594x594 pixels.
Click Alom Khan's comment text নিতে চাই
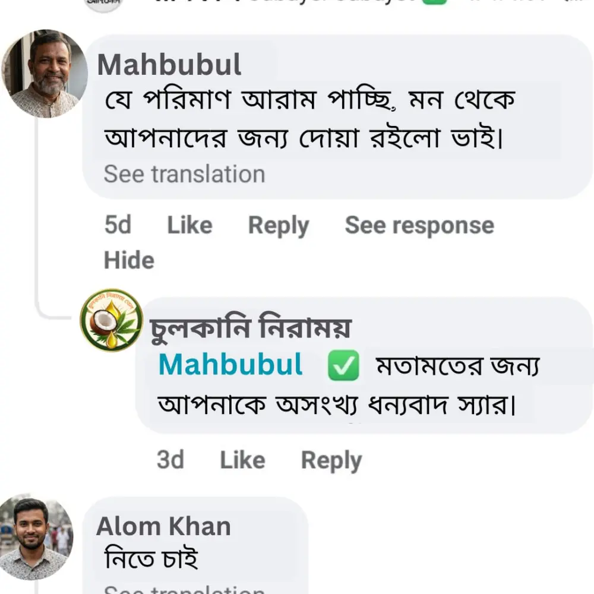click(151, 559)
